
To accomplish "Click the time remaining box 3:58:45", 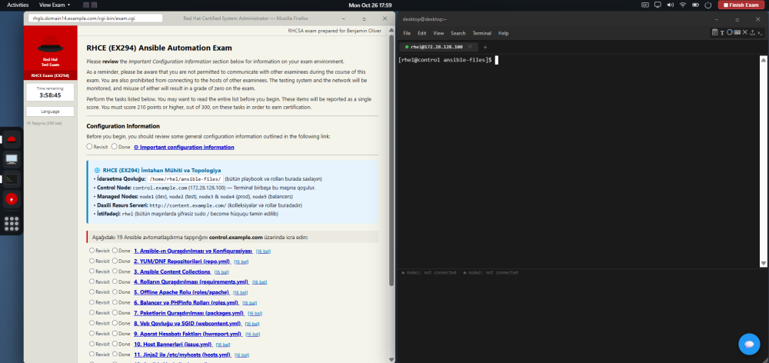I will [50, 92].
